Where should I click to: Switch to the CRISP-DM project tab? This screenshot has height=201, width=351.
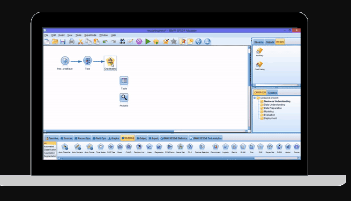pyautogui.click(x=260, y=92)
